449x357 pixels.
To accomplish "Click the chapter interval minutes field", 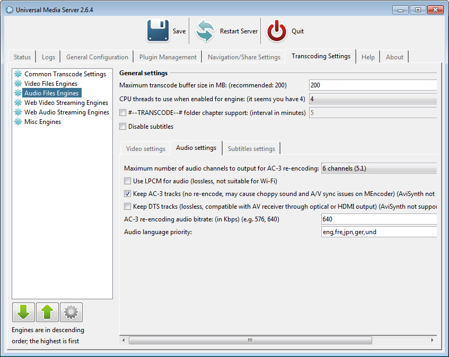I will pyautogui.click(x=373, y=113).
